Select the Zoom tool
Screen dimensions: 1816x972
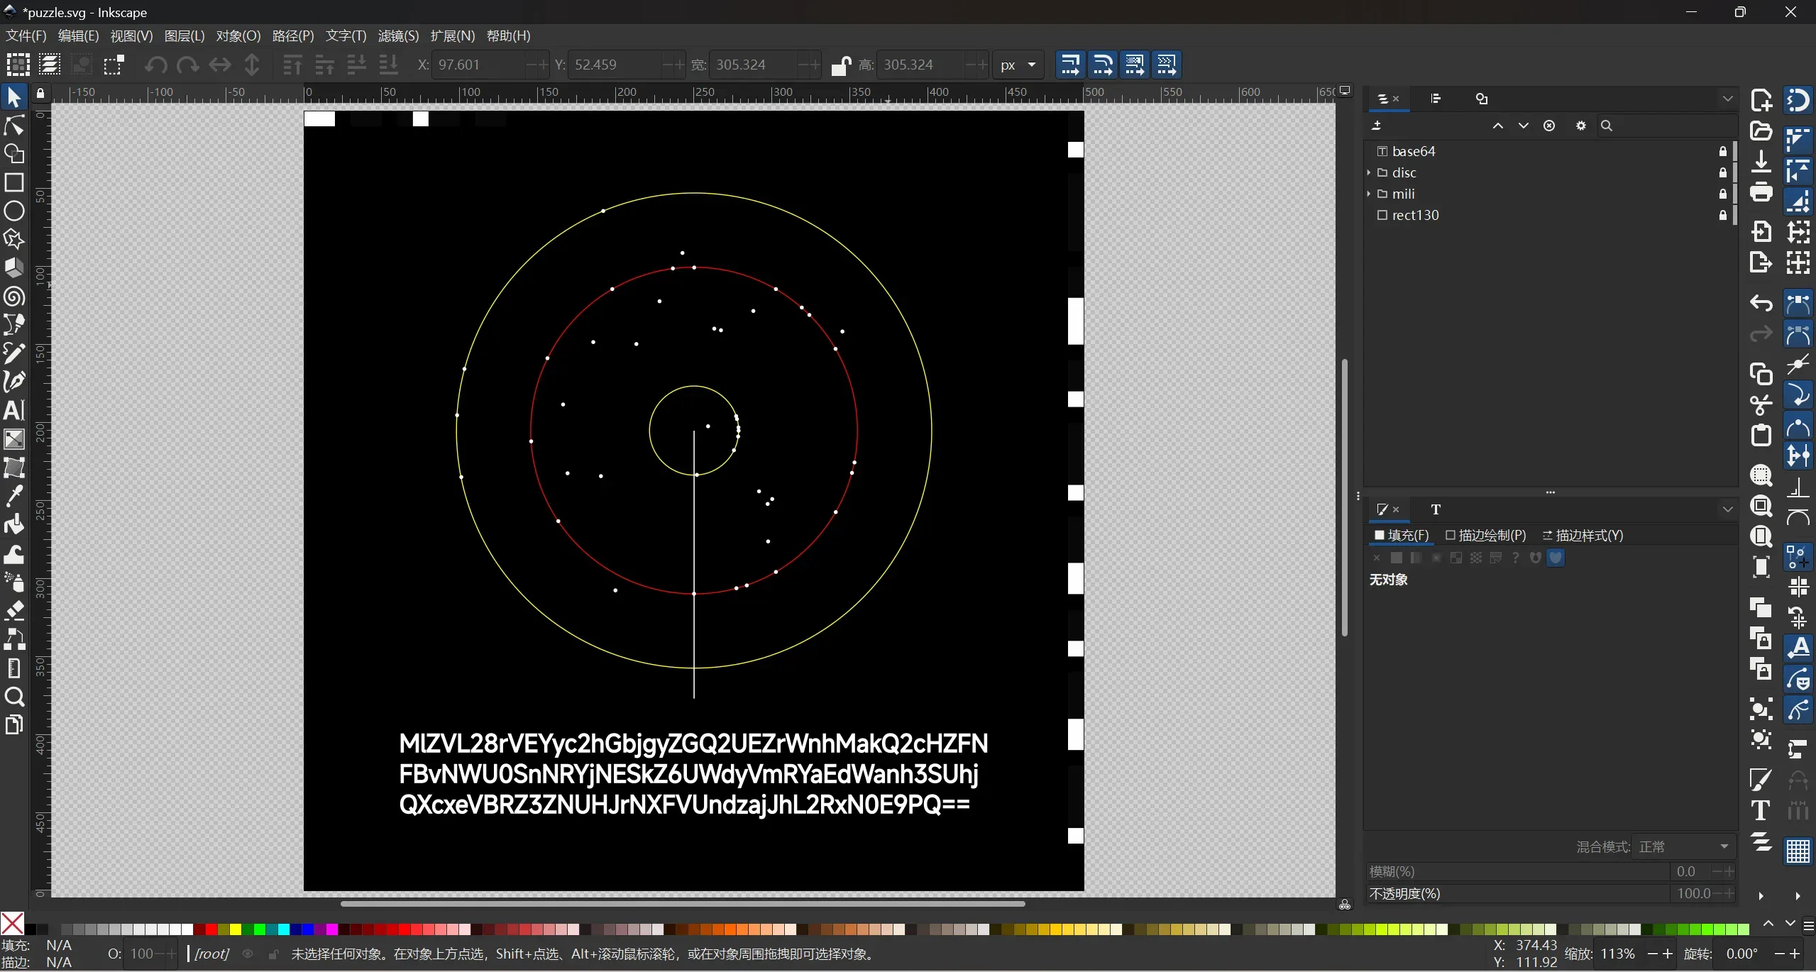[14, 696]
